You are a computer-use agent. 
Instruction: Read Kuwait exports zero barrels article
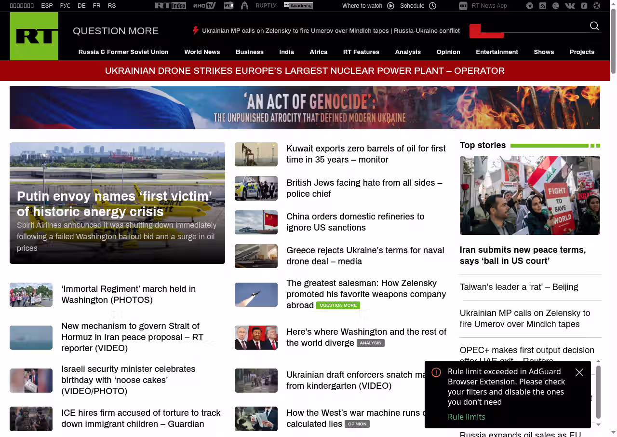click(366, 154)
